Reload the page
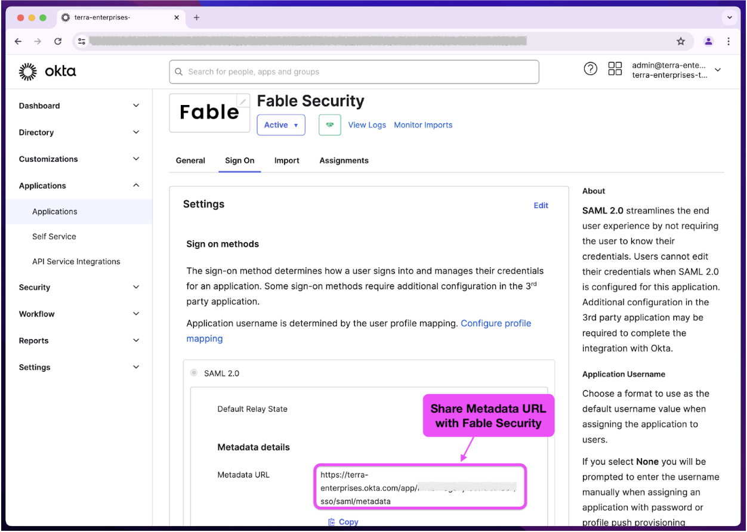Screen dimensions: 747x532 (58, 41)
